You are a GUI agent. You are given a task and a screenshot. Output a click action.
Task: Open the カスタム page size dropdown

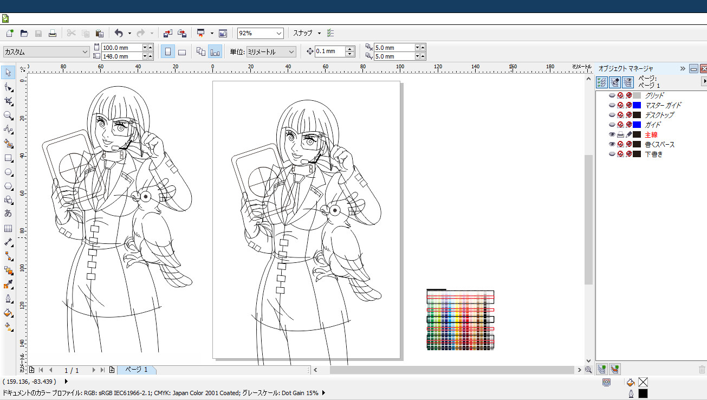85,52
